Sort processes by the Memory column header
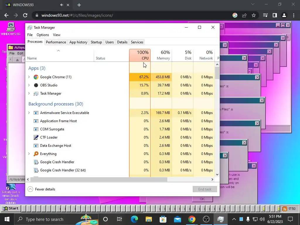The image size is (300, 225). click(161, 55)
